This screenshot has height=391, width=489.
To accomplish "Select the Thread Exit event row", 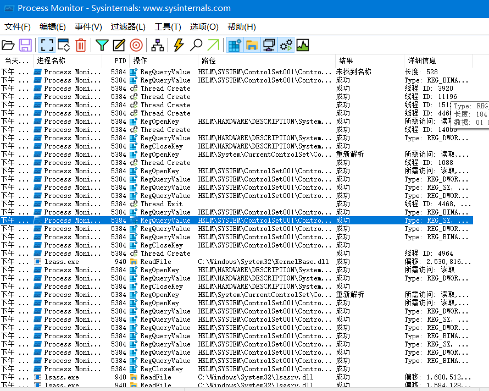I will [x=165, y=204].
